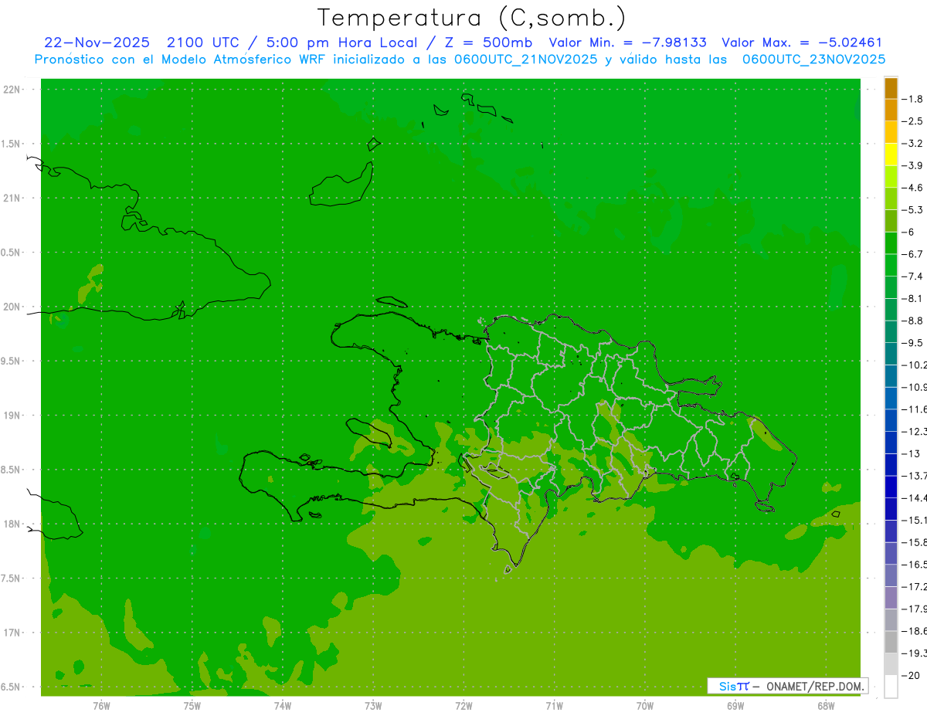Click the 71W longitude label
The height and width of the screenshot is (716, 927).
pyautogui.click(x=554, y=705)
